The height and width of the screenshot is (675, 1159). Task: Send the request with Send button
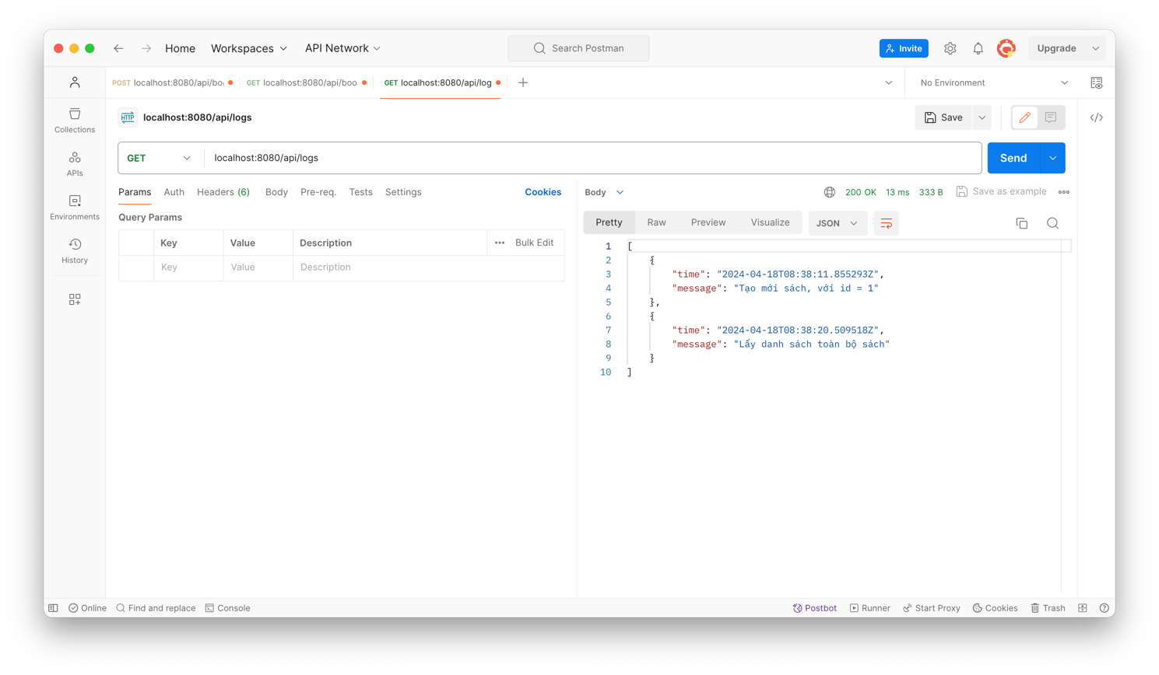[1013, 158]
